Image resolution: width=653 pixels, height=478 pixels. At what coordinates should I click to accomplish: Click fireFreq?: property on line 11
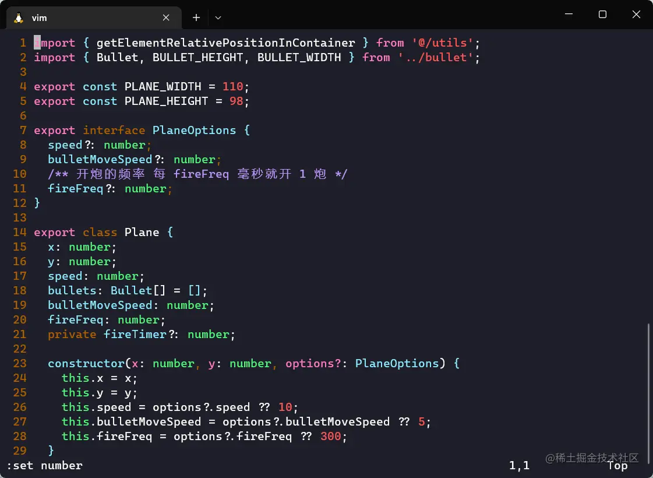tap(82, 189)
